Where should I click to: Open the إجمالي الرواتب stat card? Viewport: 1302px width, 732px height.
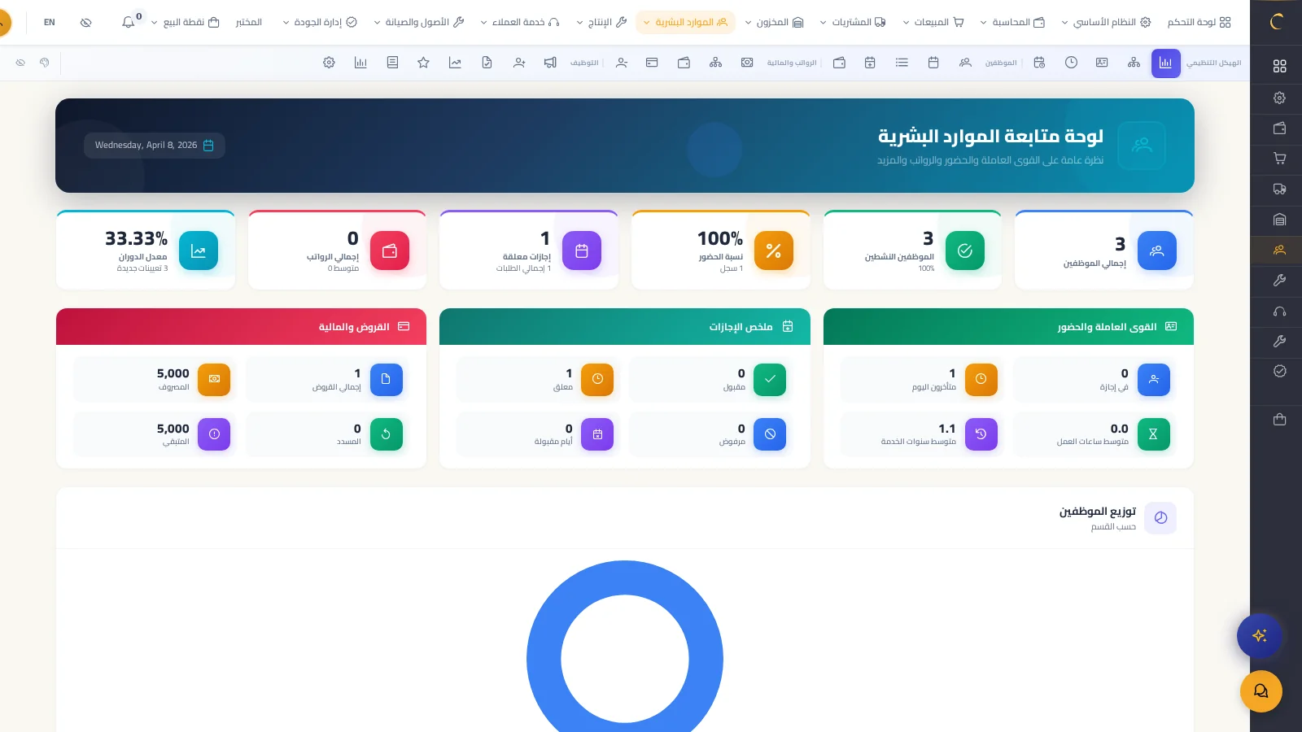337,250
